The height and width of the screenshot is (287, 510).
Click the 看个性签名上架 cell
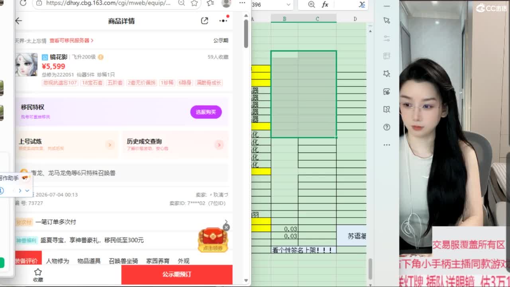304,250
